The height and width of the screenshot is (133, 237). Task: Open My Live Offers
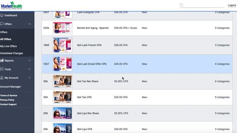(x=8, y=46)
